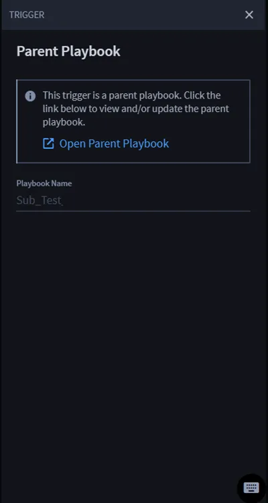Click the word 'Parent' in the panel heading
Image resolution: width=268 pixels, height=503 pixels.
(38, 52)
